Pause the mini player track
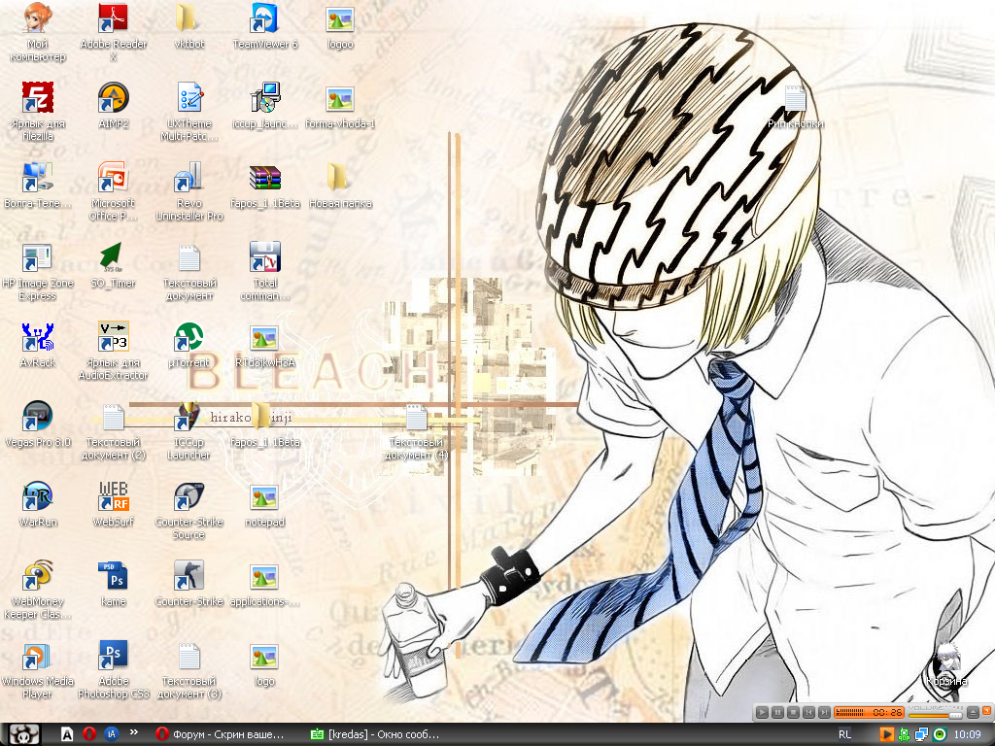Viewport: 995px width, 746px height. pyautogui.click(x=777, y=712)
